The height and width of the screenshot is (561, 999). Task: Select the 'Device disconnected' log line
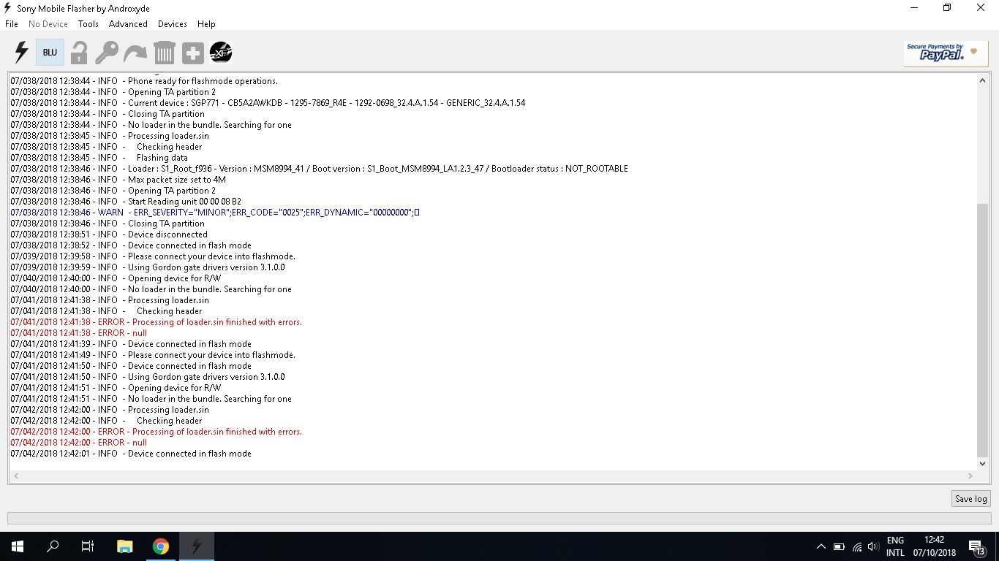click(109, 234)
